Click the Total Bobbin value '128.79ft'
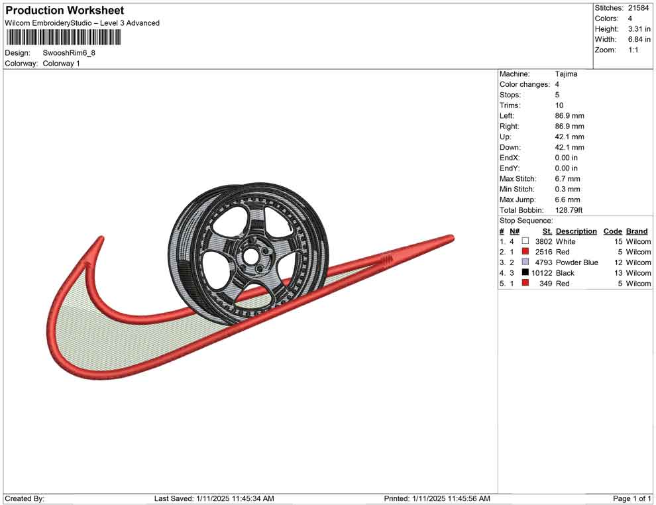Viewport: 656px width, 505px height. click(x=569, y=210)
